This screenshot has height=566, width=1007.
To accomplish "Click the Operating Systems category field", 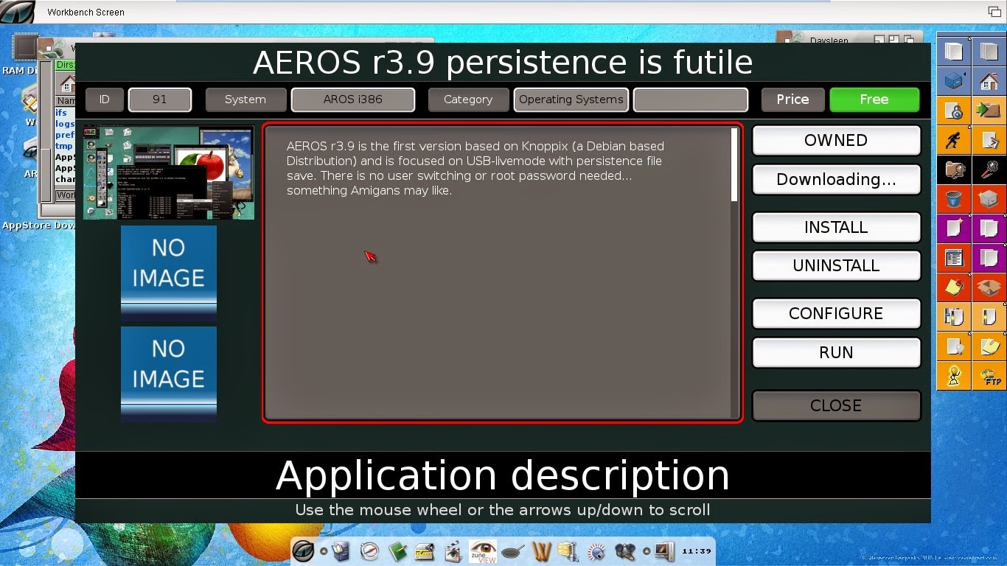I will pos(571,99).
